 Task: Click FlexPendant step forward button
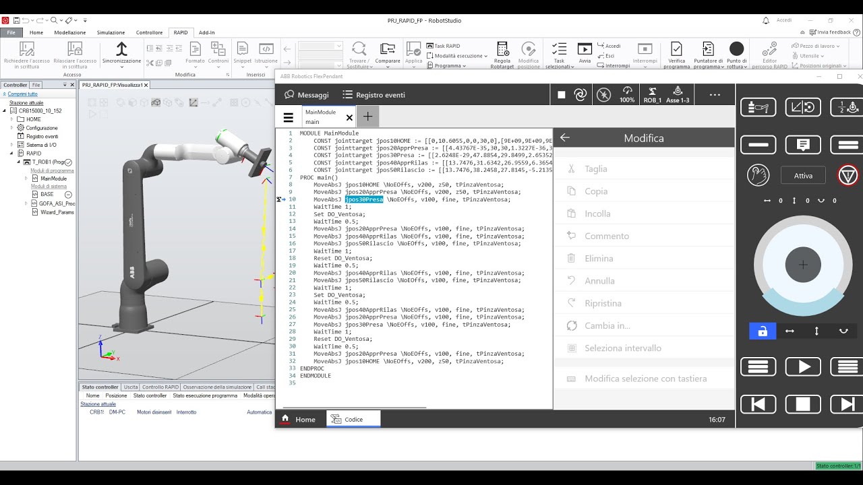coord(846,404)
